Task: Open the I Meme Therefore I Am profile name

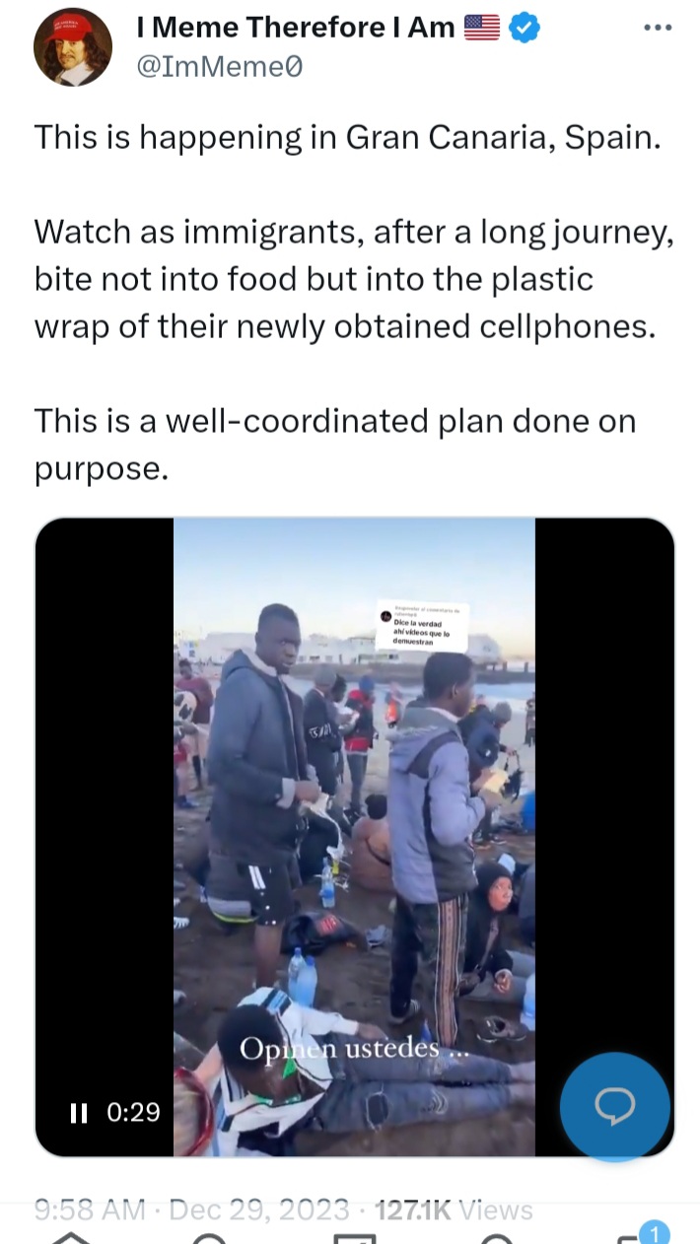Action: (296, 29)
